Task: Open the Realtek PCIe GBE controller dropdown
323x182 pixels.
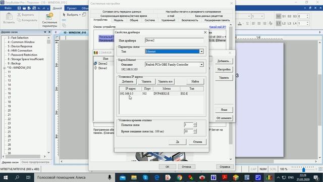Action: click(201, 65)
